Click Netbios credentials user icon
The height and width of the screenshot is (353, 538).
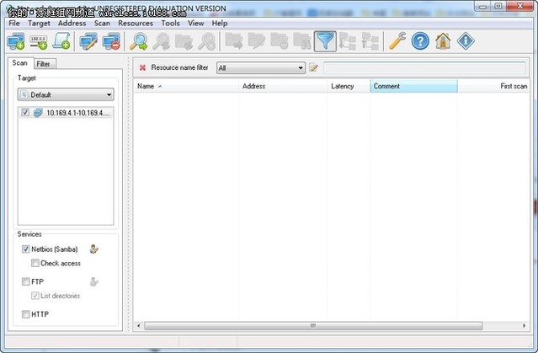94,249
